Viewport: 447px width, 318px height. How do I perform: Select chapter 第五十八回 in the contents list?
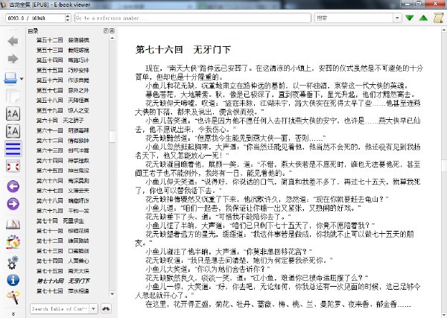[63, 101]
